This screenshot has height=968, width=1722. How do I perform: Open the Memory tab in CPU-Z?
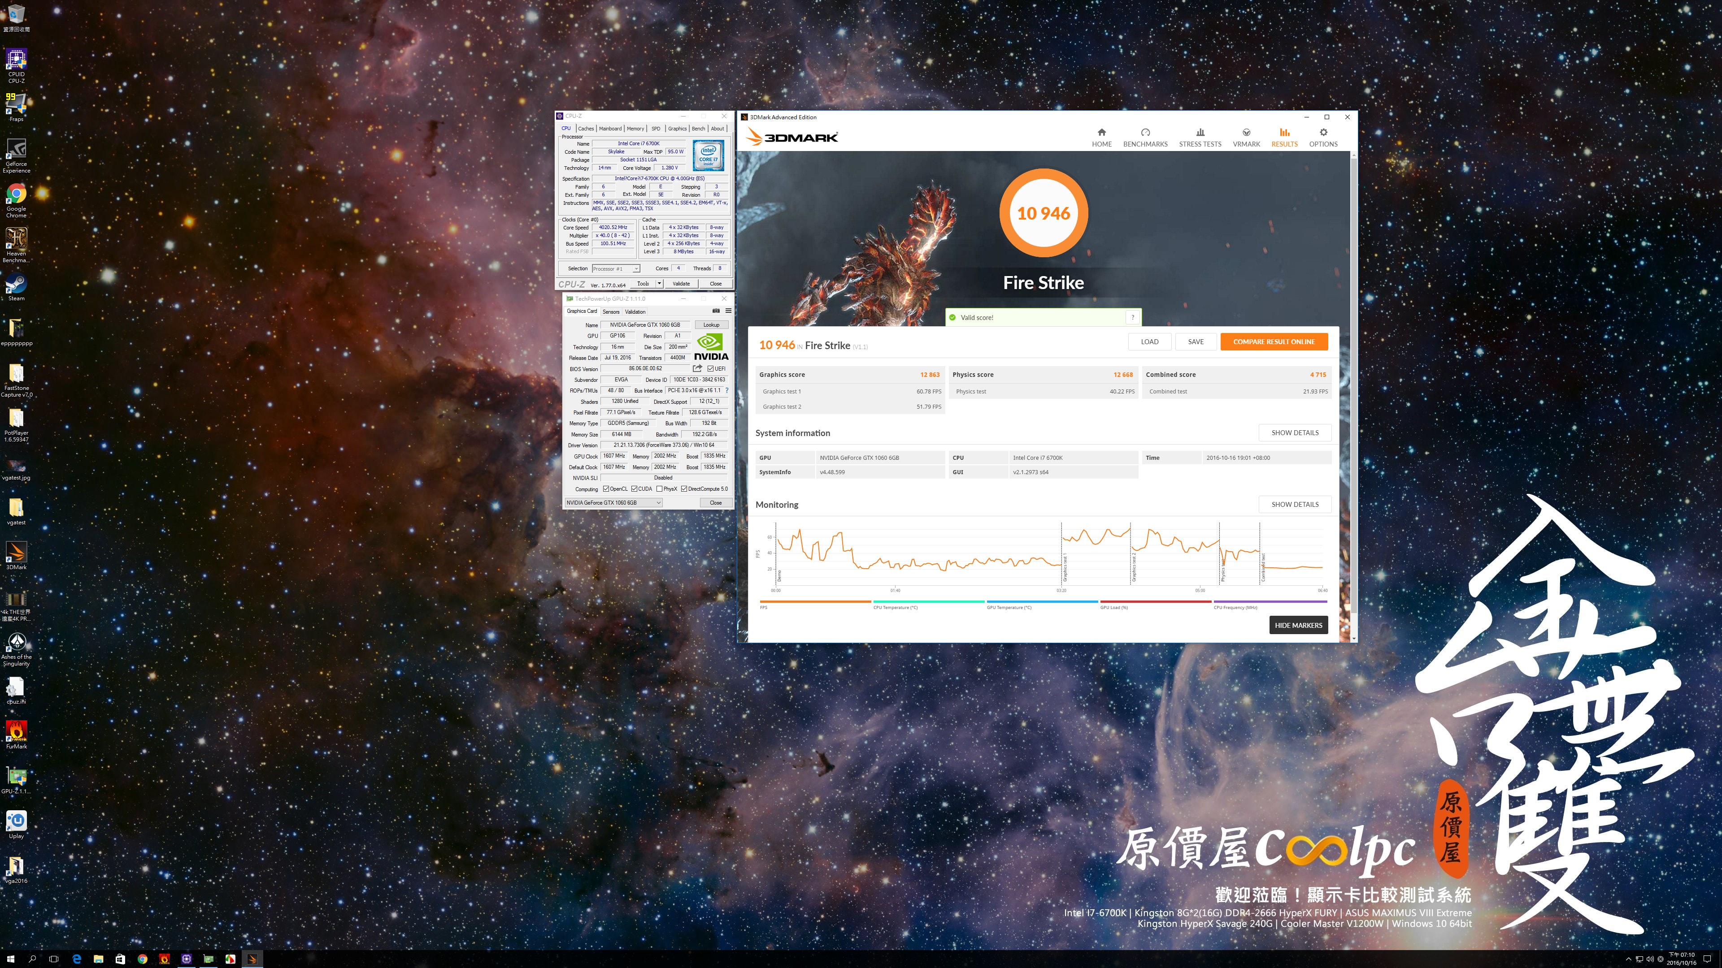click(x=635, y=128)
